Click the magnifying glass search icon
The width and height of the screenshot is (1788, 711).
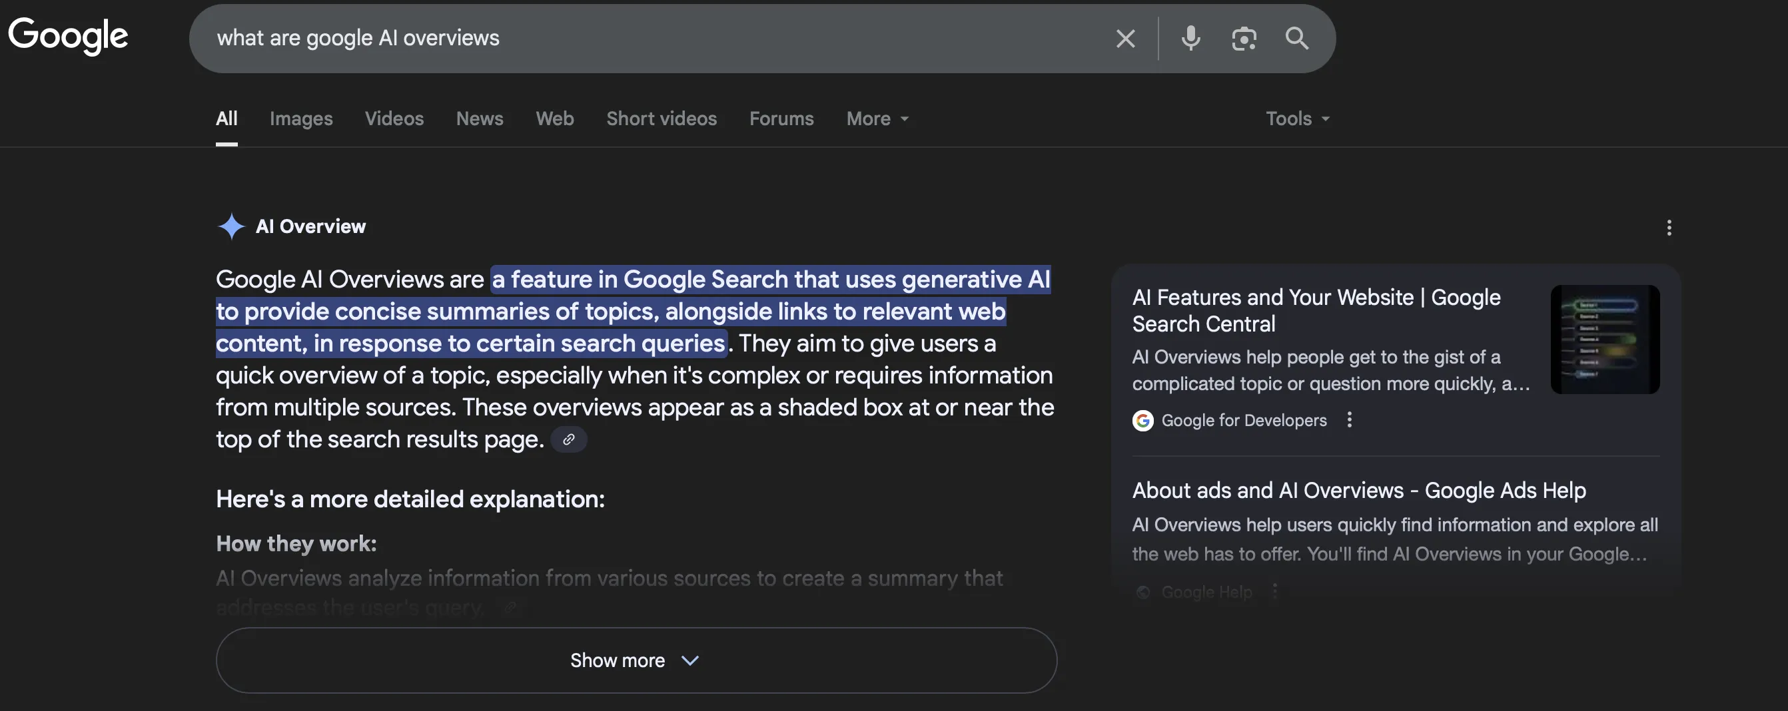click(x=1296, y=38)
